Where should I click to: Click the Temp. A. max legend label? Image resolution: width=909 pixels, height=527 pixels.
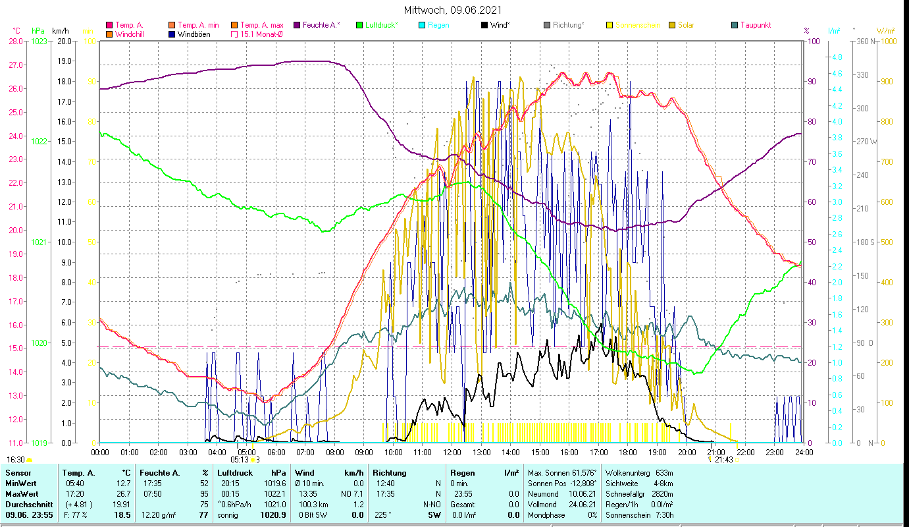[x=262, y=25]
